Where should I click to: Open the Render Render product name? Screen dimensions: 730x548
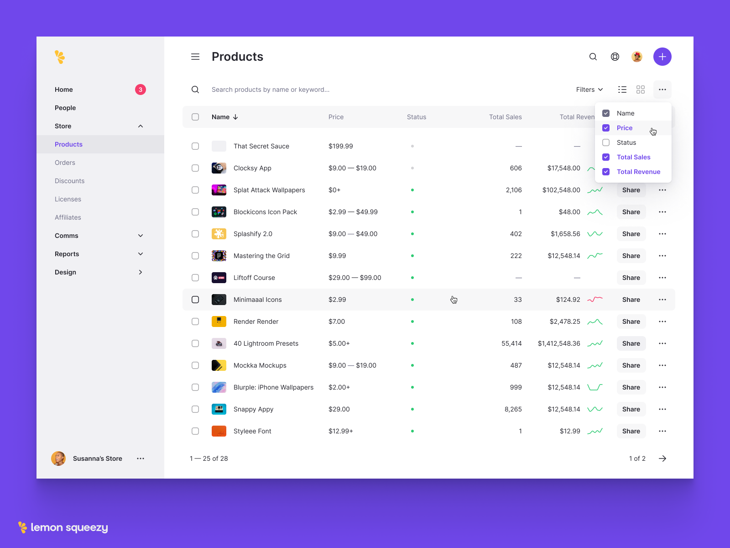click(256, 321)
